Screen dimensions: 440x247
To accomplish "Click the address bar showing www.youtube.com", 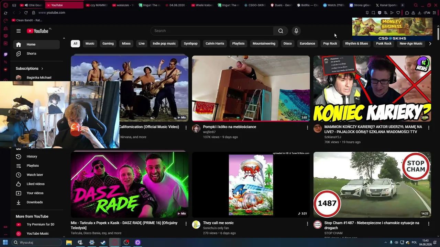I will click(x=52, y=13).
